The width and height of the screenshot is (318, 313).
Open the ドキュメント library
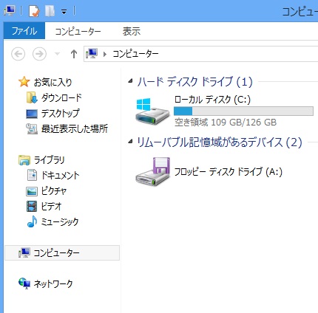tap(60, 175)
